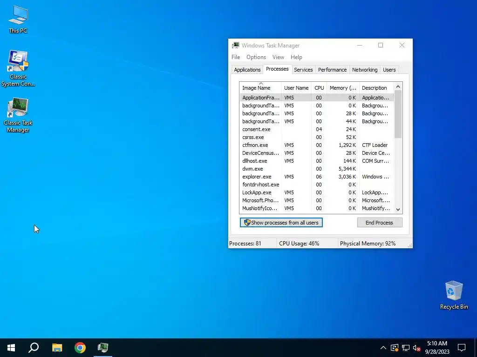Close the Windows Task Manager window
The height and width of the screenshot is (357, 477).
402,45
